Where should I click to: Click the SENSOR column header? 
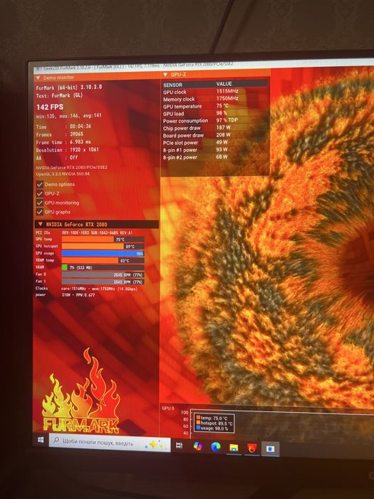[172, 85]
